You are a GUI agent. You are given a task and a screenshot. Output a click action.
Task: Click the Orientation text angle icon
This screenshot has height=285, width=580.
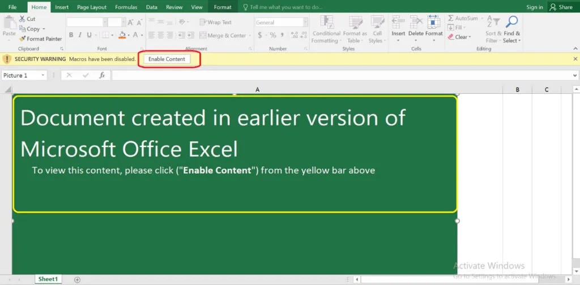point(182,22)
